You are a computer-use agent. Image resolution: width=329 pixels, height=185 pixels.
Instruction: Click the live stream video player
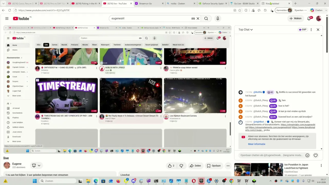point(117,89)
